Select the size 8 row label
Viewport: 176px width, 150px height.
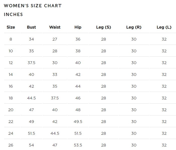11,39
